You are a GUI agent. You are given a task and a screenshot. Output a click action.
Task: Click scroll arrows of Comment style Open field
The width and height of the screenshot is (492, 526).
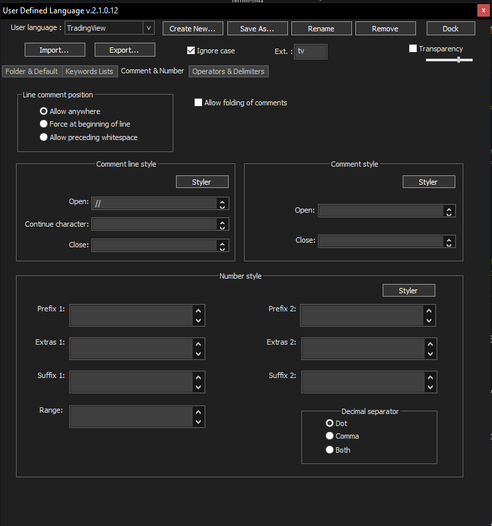pyautogui.click(x=449, y=211)
